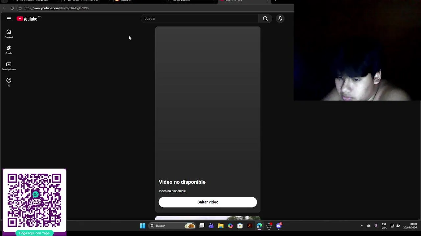Click the next Short preview below
The width and height of the screenshot is (421, 236).
point(208,218)
